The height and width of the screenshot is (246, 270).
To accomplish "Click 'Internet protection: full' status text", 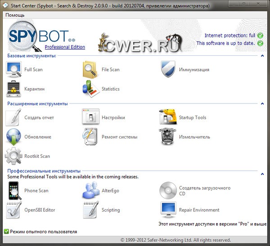I will pyautogui.click(x=230, y=36).
